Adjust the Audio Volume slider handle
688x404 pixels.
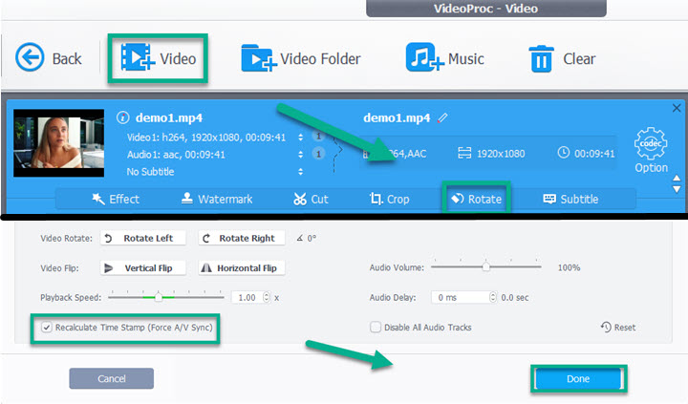(485, 266)
